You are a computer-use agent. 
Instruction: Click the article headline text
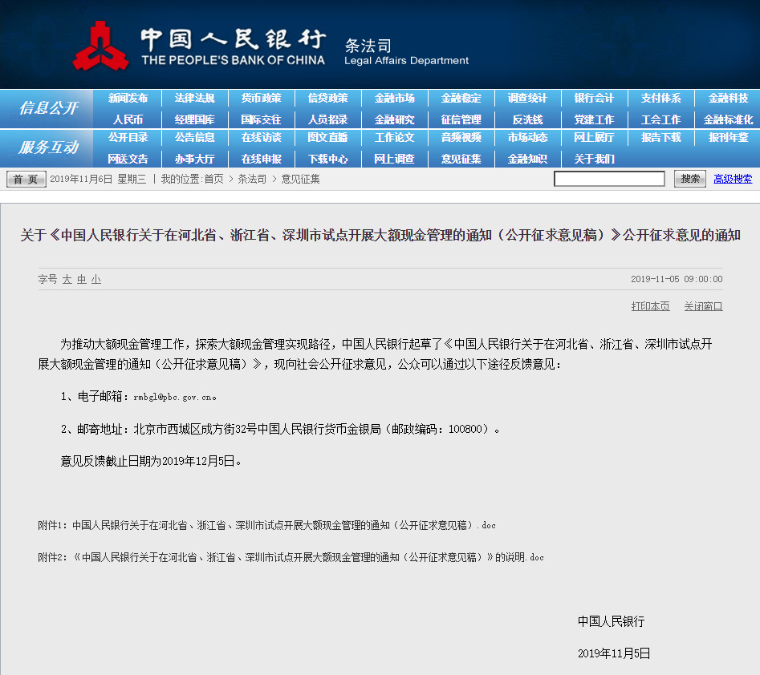[x=380, y=236]
